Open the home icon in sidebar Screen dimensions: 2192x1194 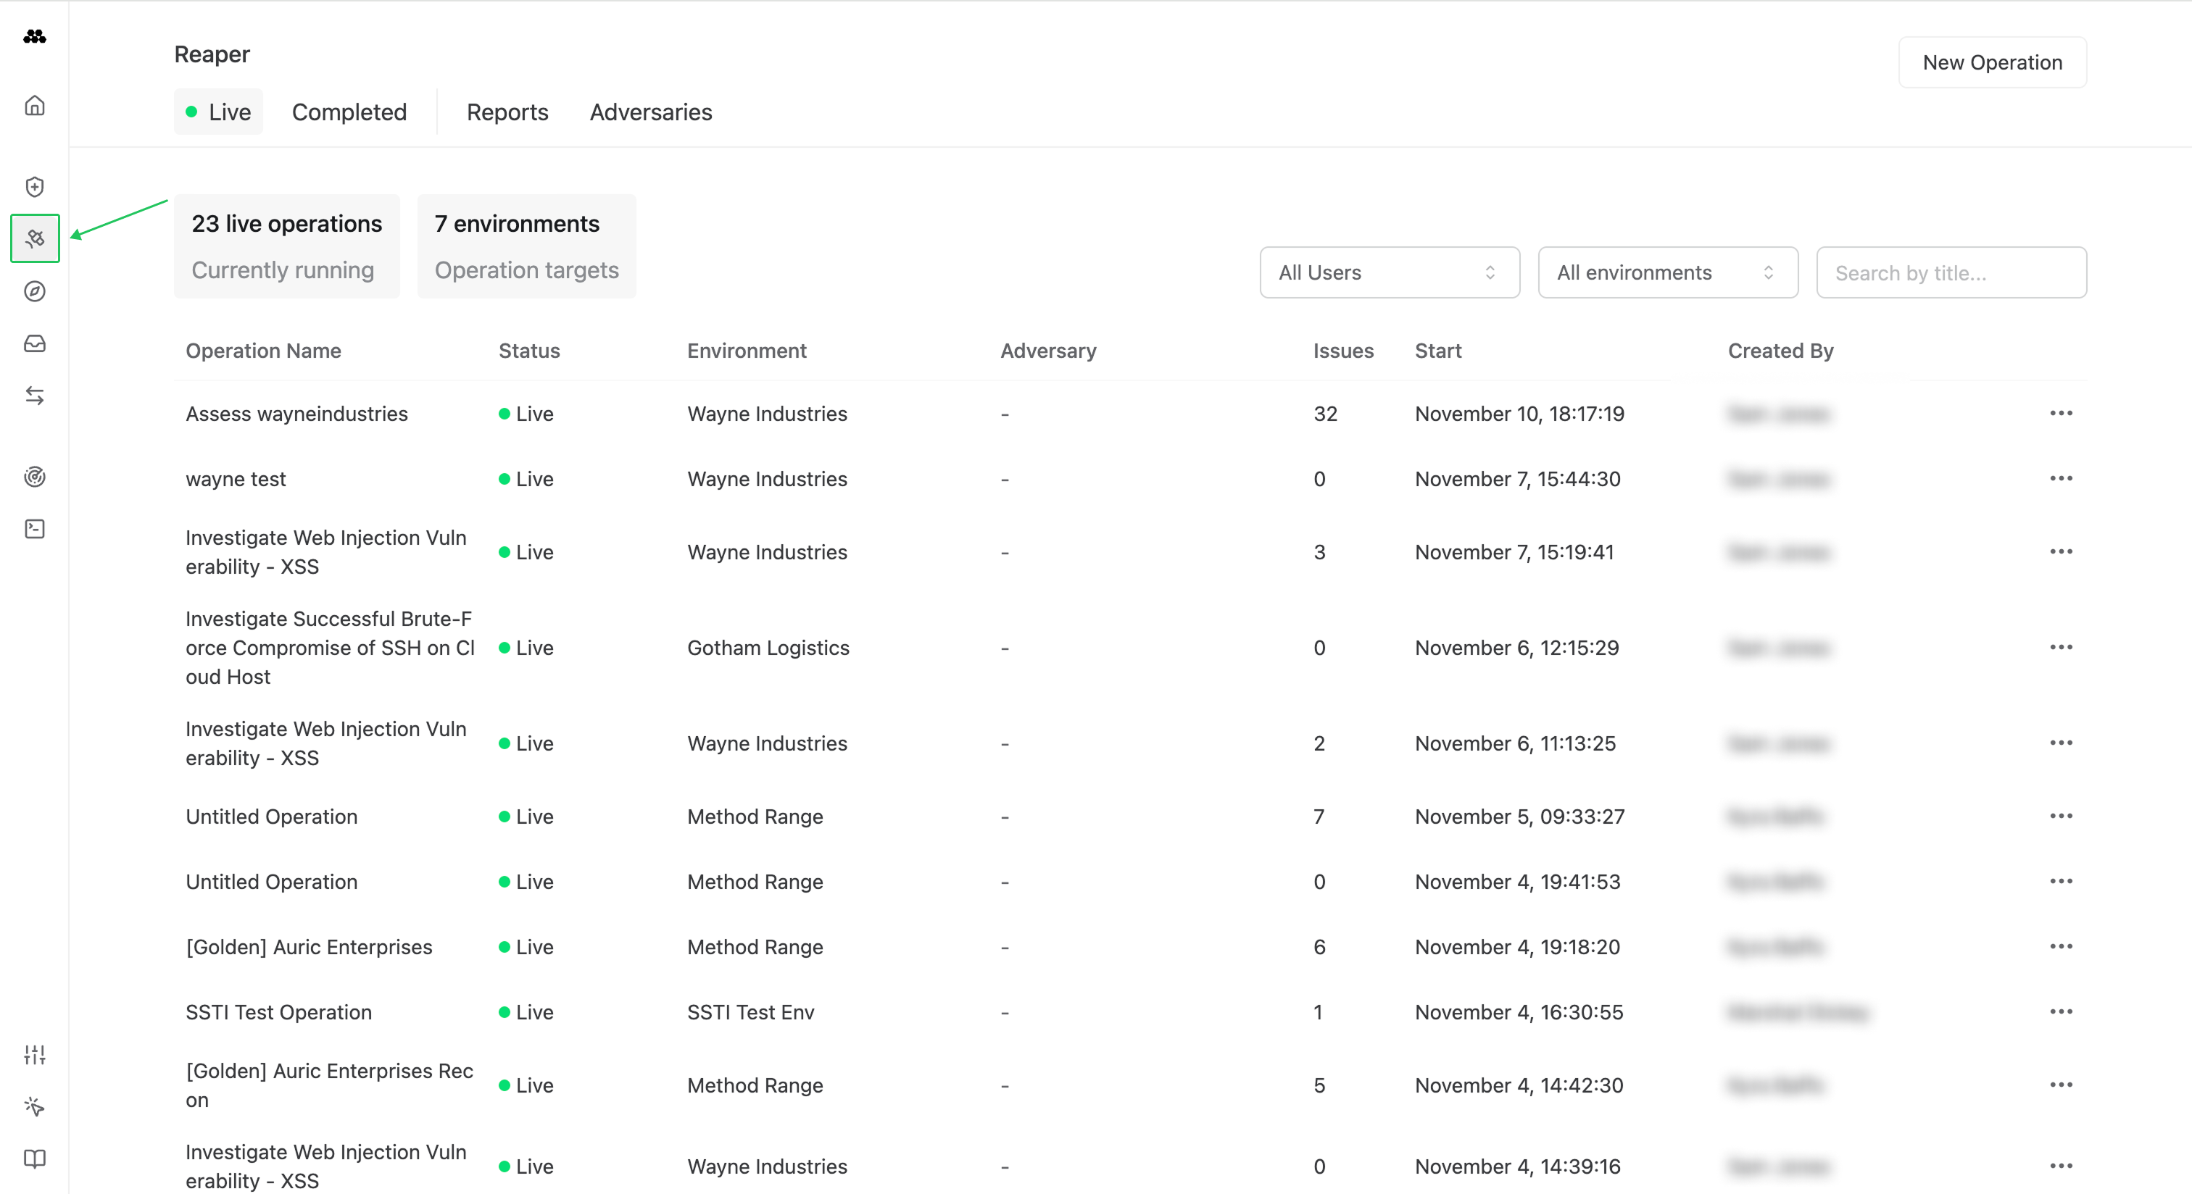[x=35, y=106]
